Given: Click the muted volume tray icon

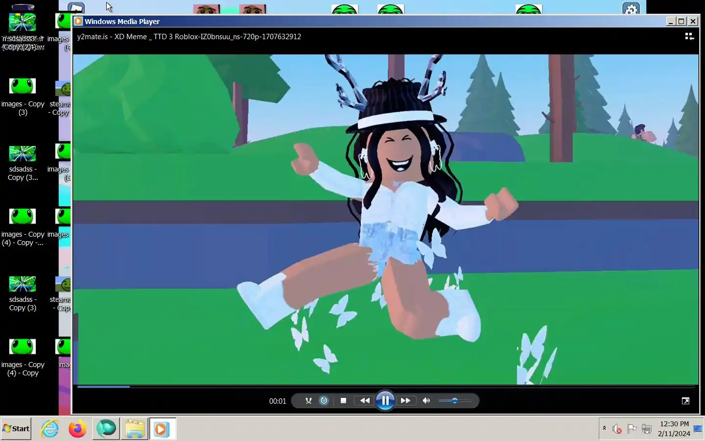Looking at the screenshot, I should point(617,429).
